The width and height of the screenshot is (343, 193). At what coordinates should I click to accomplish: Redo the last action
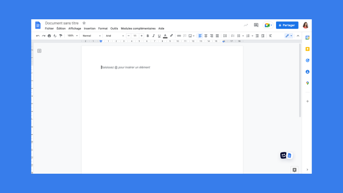coord(43,36)
